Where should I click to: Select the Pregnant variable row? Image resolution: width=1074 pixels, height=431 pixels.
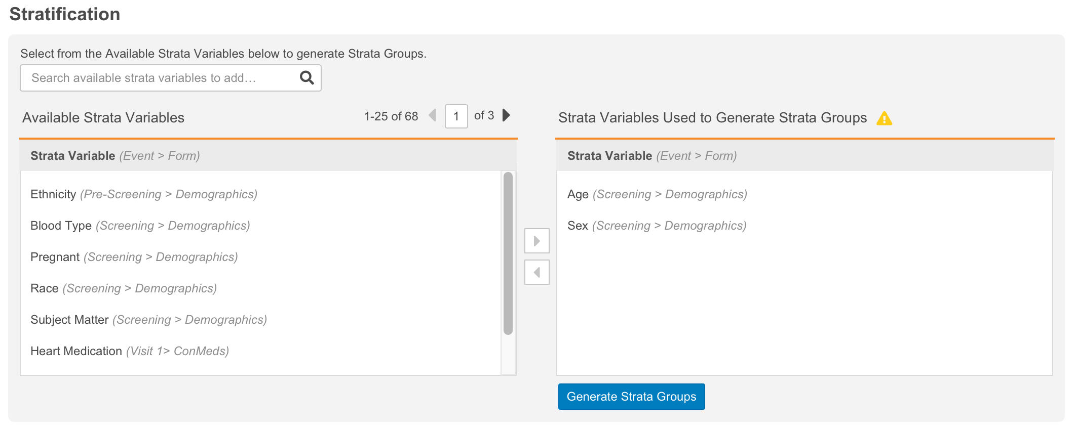tap(55, 257)
